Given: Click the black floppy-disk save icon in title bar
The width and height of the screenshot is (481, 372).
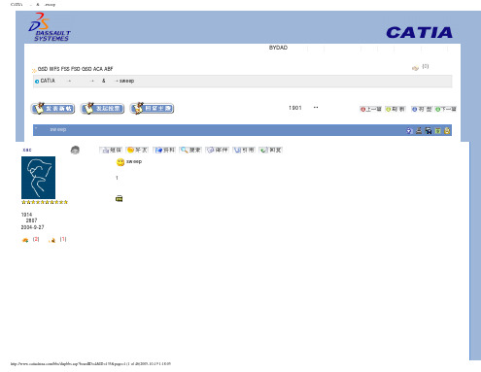Looking at the screenshot, I should pyautogui.click(x=429, y=130).
